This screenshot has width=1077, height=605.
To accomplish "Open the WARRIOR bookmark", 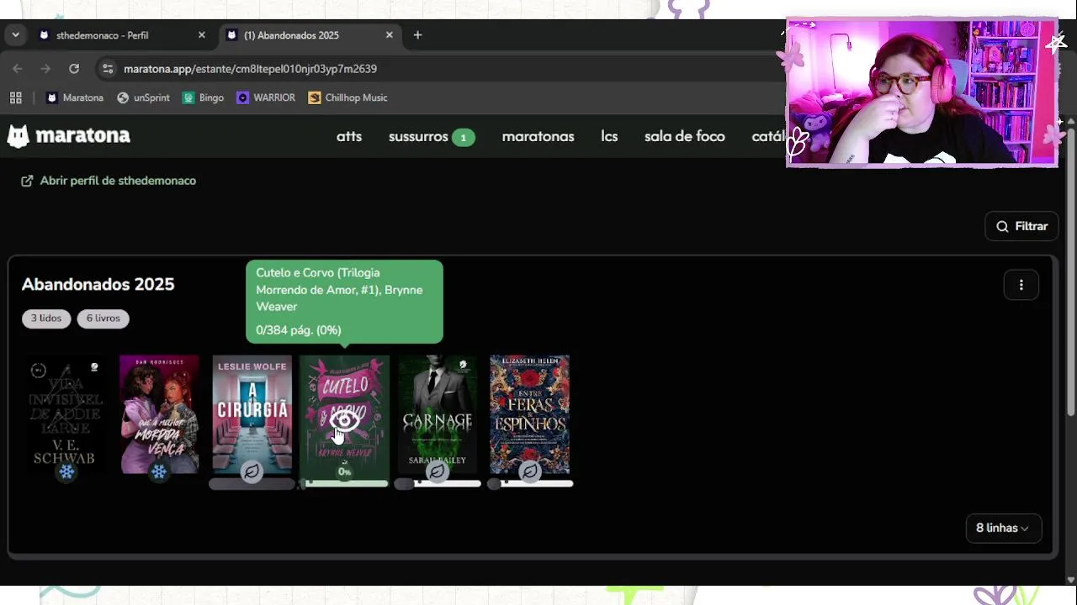I will point(266,97).
